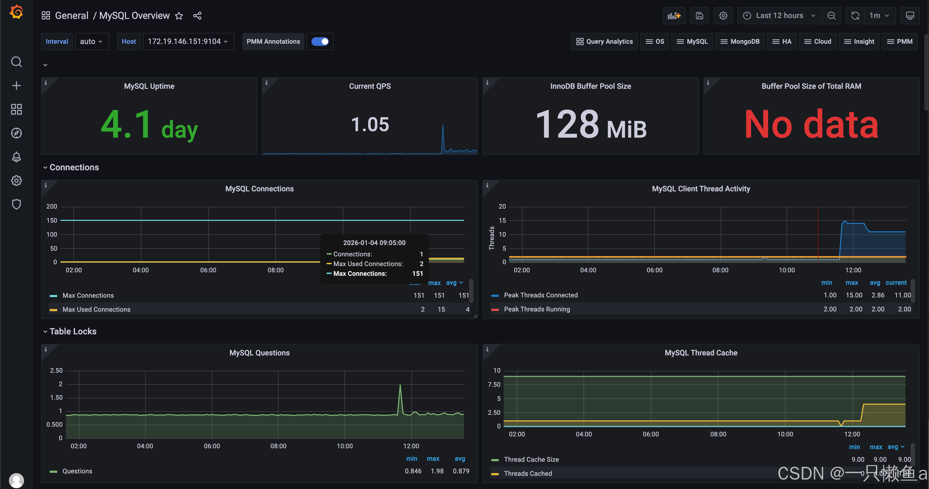Open dashboard settings gear in top bar
The image size is (929, 489).
(723, 15)
